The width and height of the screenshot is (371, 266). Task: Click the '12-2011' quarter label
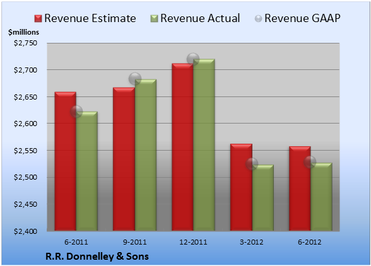[193, 242]
